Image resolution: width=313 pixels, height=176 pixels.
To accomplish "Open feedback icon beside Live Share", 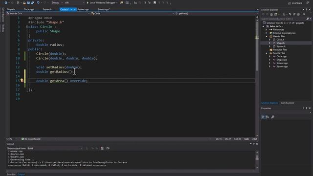I will tap(308, 3).
